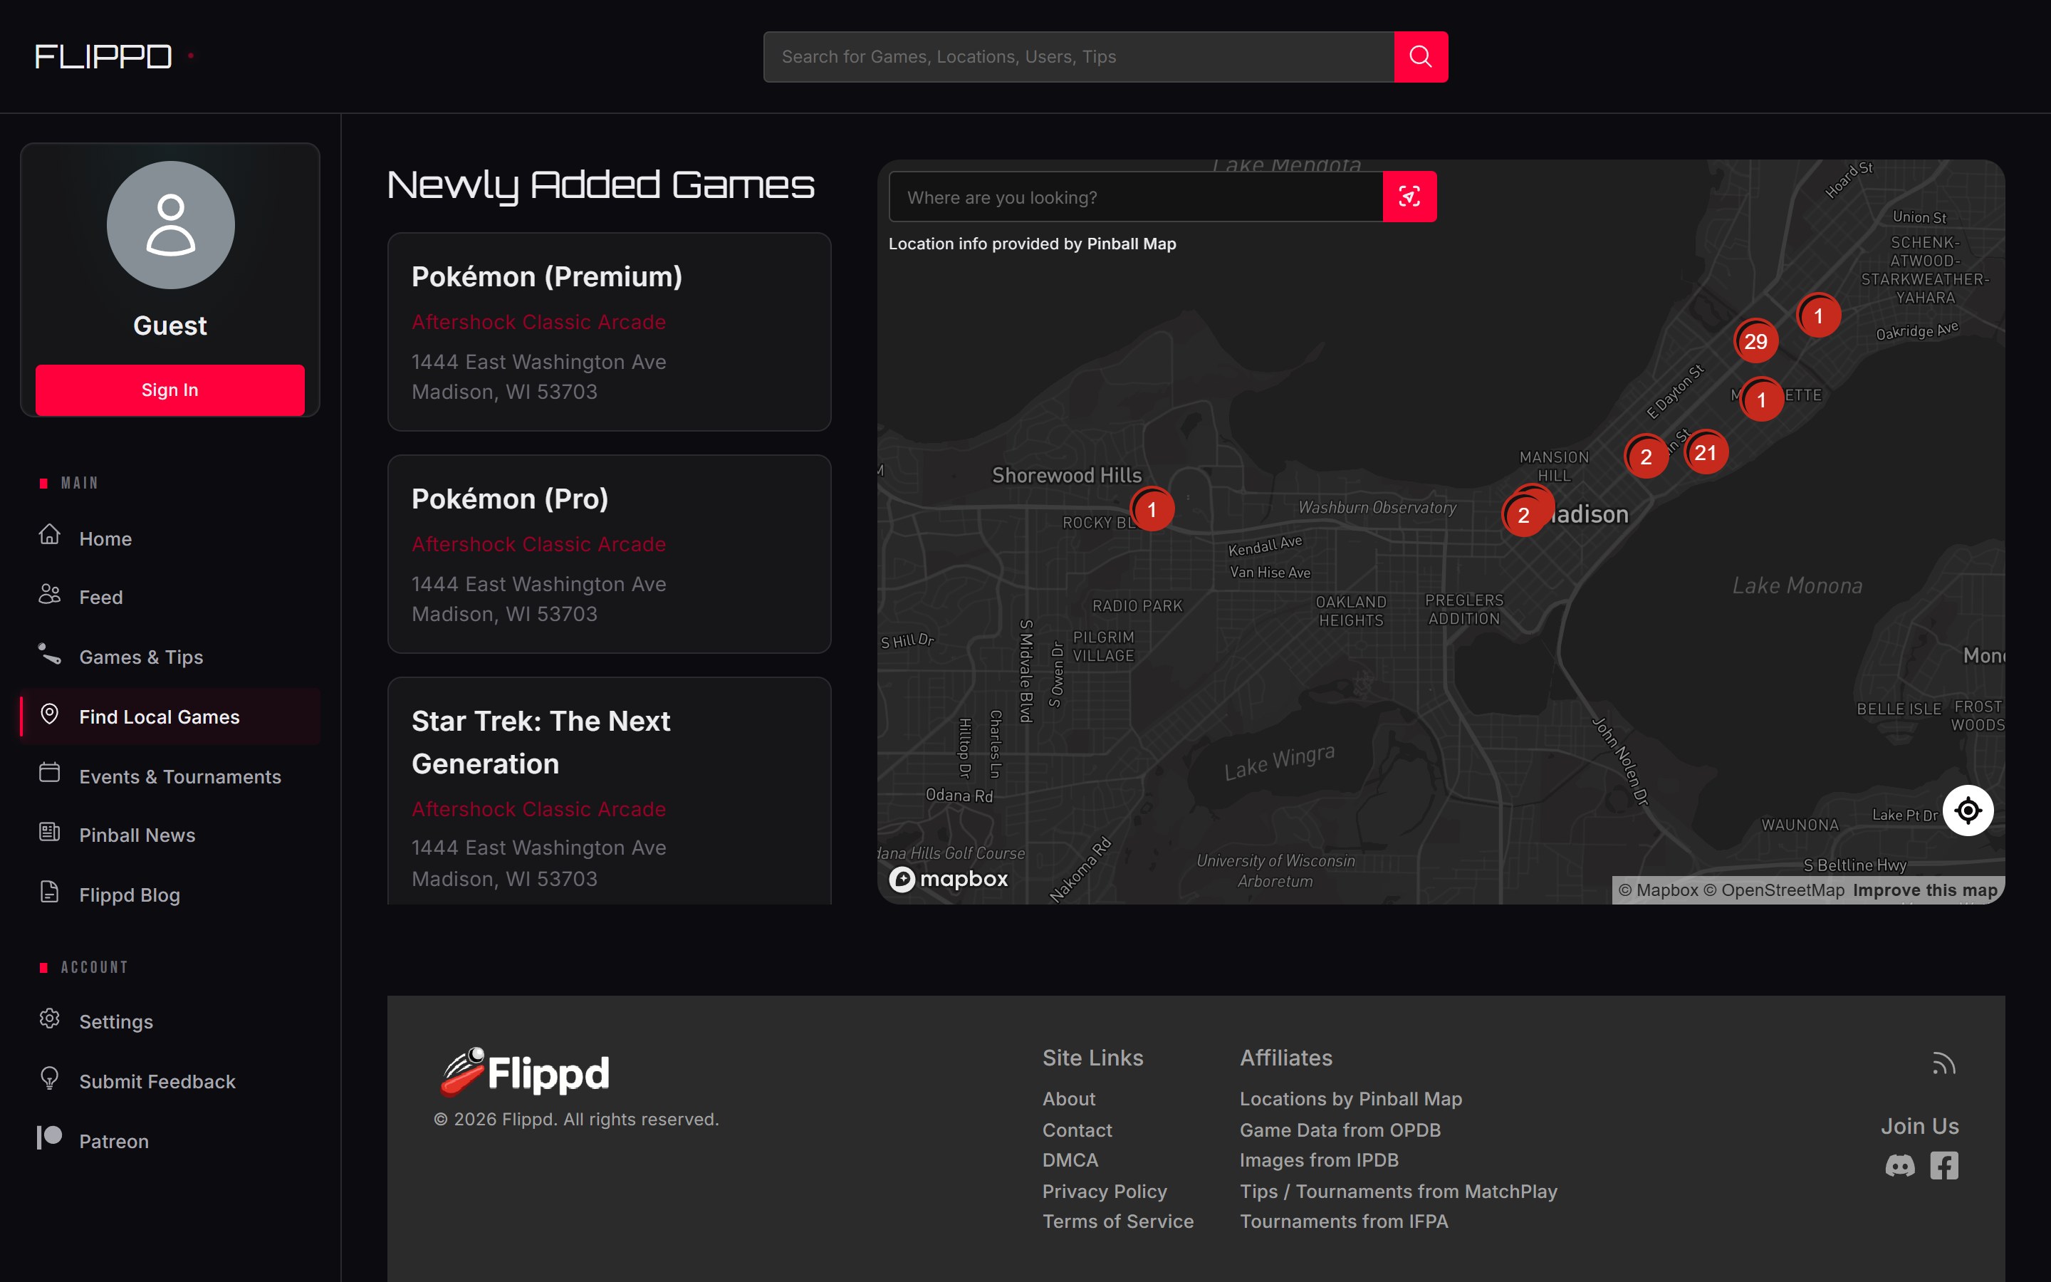
Task: Click the marker 2 near E Dayton St
Action: click(x=1646, y=456)
